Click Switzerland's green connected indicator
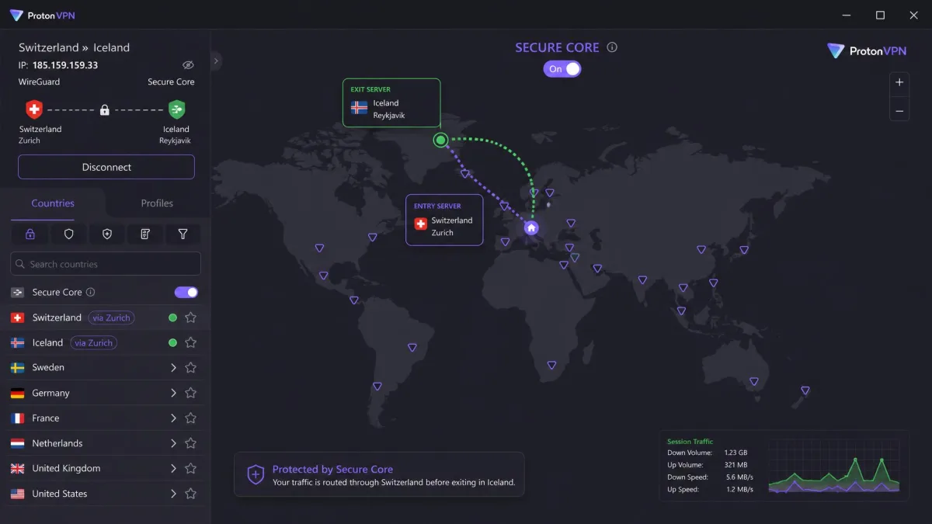The height and width of the screenshot is (524, 932). 172,318
